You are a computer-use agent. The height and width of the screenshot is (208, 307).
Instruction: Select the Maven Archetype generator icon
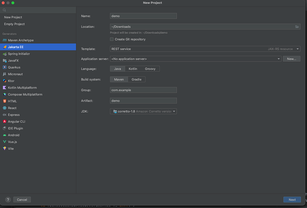click(x=5, y=40)
